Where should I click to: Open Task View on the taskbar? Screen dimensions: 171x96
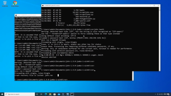(x=41, y=94)
